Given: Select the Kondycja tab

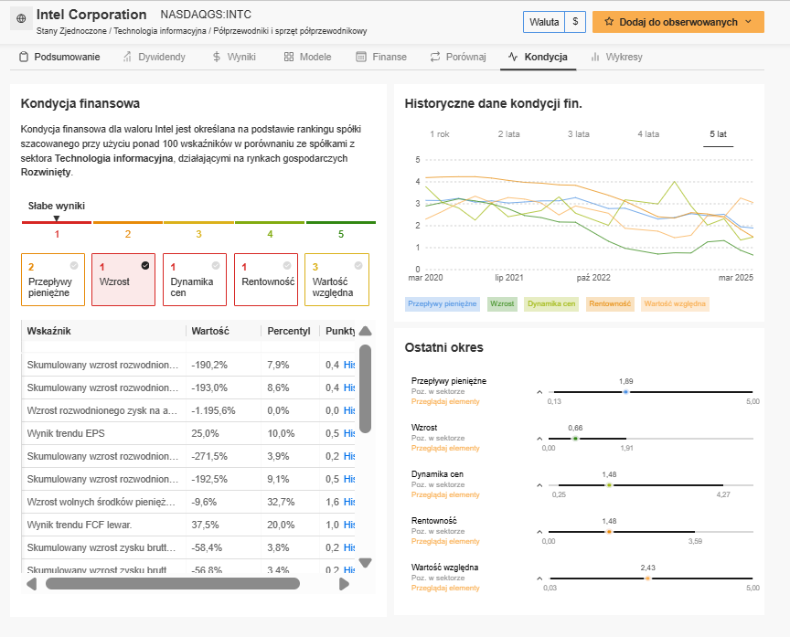Looking at the screenshot, I should point(538,57).
